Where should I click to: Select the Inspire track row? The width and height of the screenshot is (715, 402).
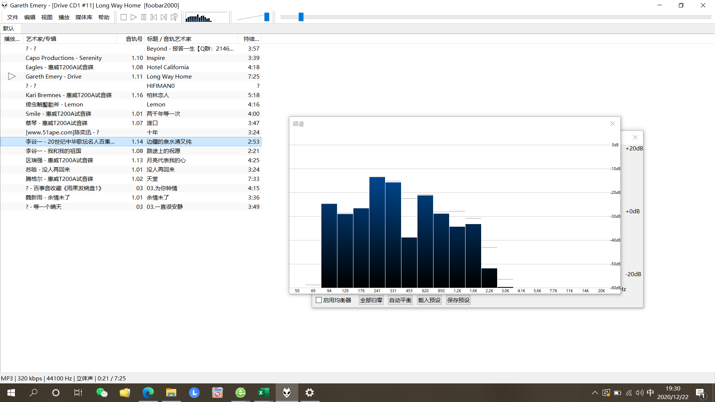coord(131,58)
